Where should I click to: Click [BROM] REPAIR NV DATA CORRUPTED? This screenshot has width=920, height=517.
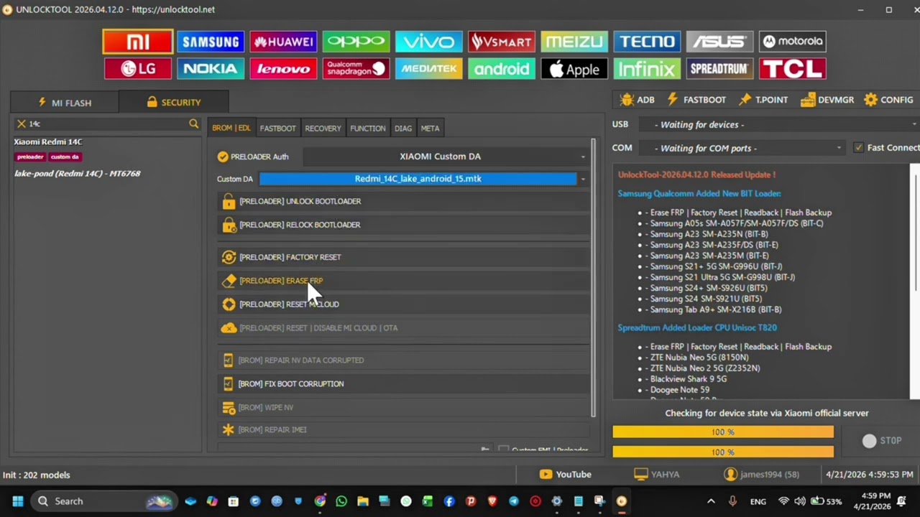(x=403, y=360)
